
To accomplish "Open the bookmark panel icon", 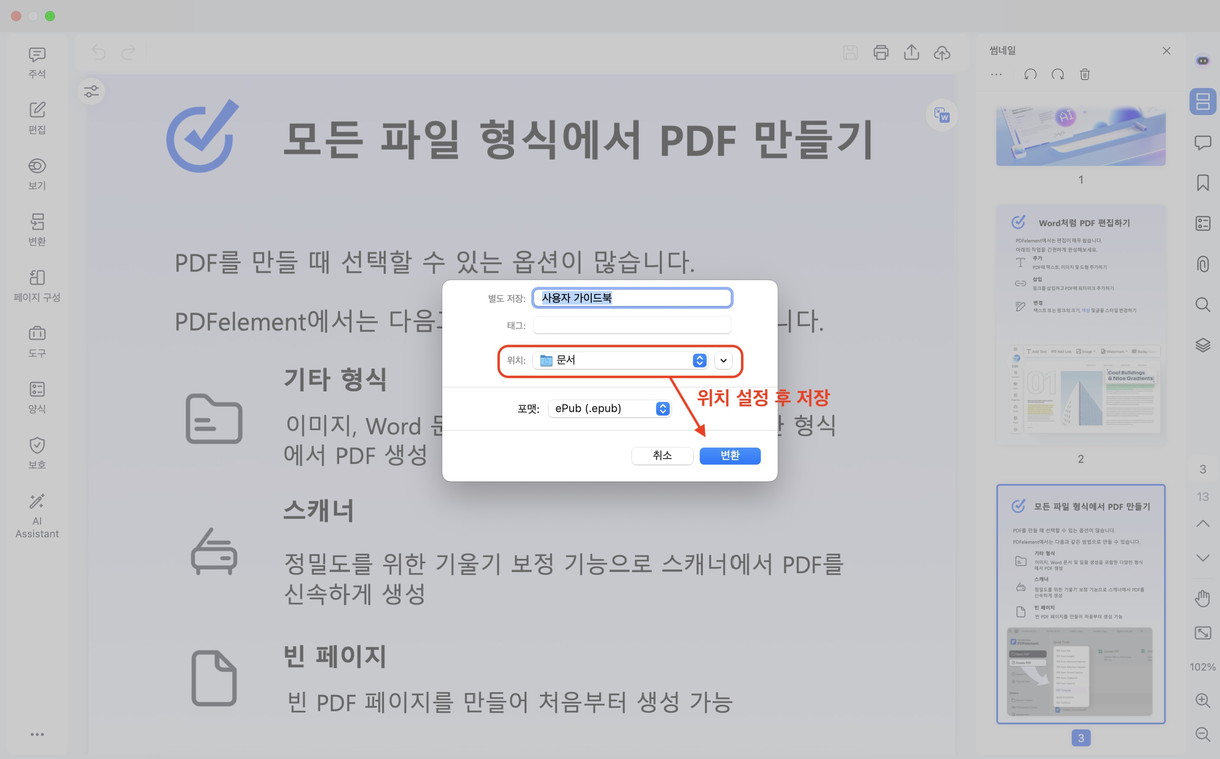I will point(1202,183).
